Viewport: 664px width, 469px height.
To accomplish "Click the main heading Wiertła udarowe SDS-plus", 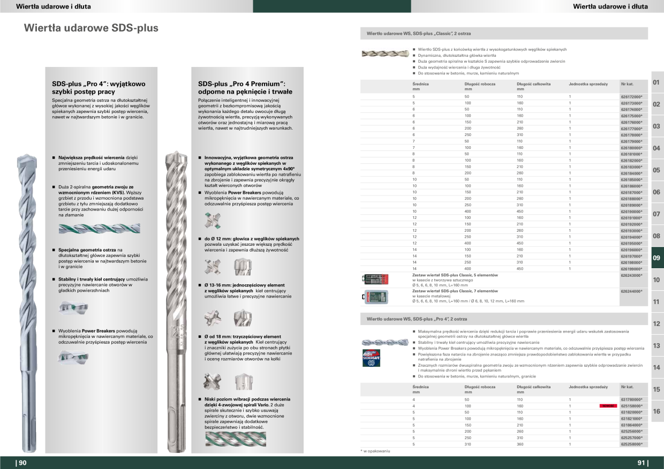I will (x=91, y=28).
